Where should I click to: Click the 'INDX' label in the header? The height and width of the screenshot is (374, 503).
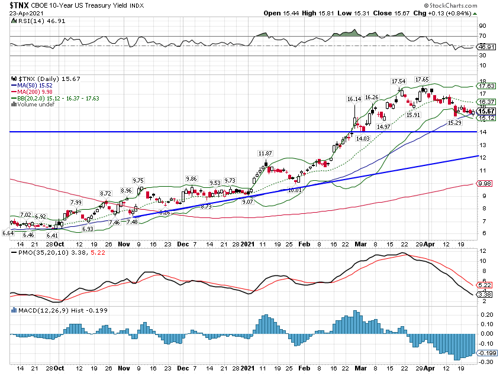tap(137, 5)
